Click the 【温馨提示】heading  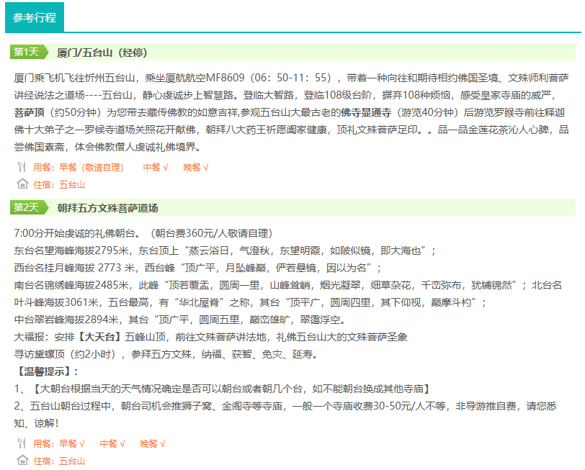click(46, 371)
